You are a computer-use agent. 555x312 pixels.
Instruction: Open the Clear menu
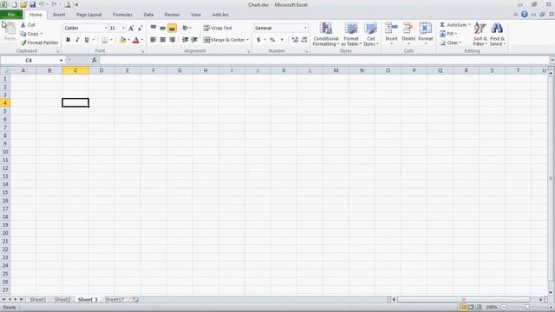[x=451, y=42]
